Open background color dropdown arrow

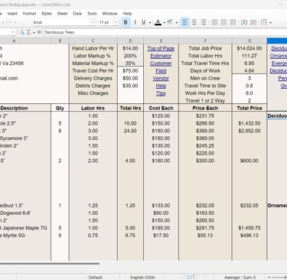click(176, 23)
